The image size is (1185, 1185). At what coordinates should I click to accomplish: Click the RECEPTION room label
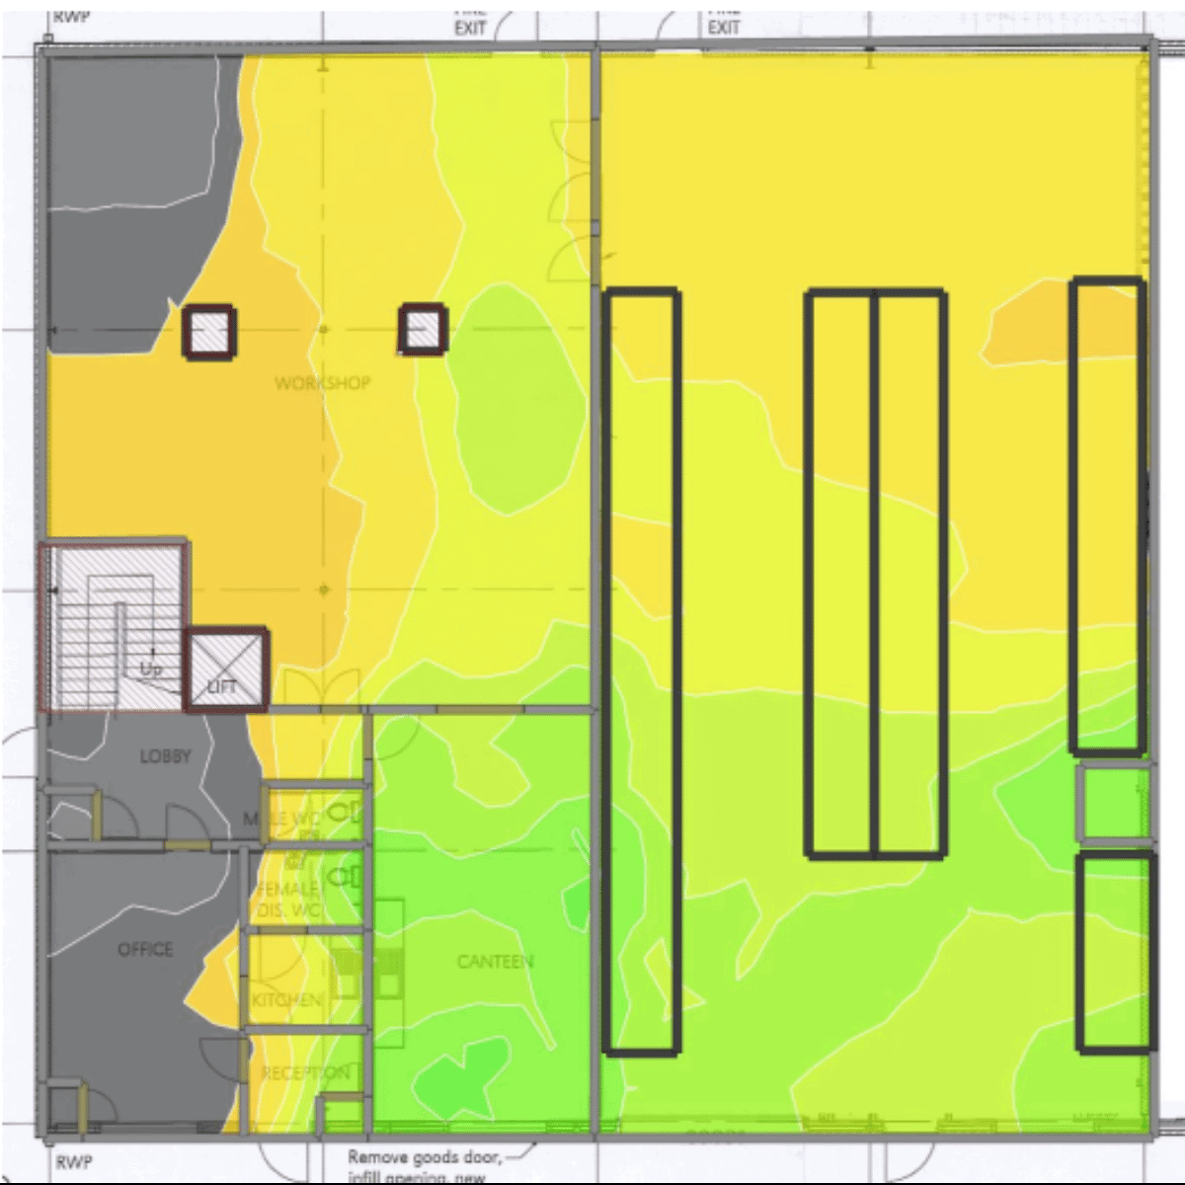point(304,1072)
